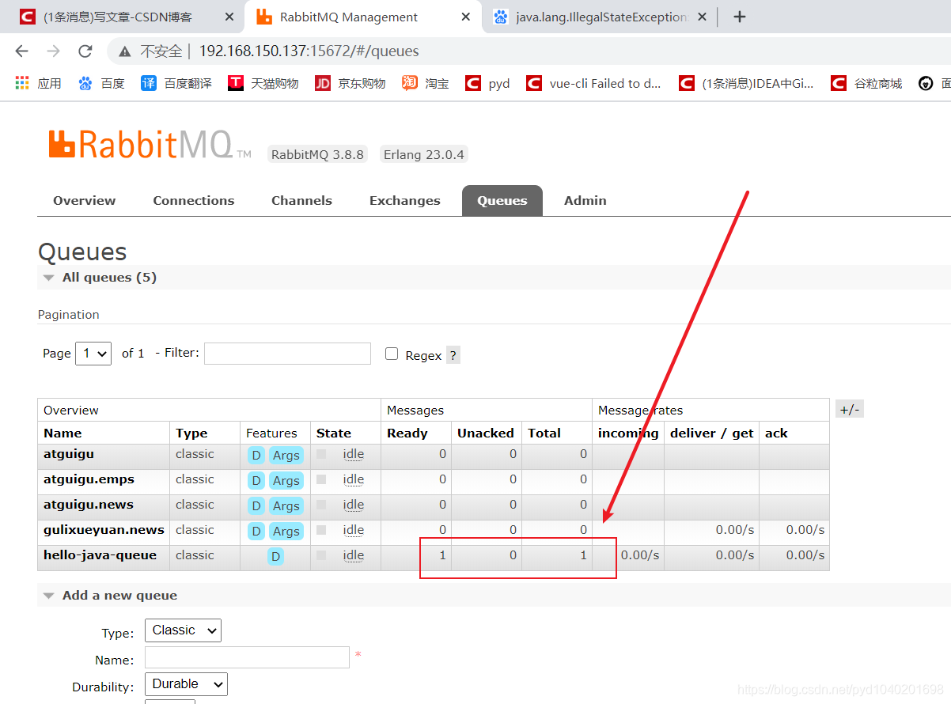Screen dimensions: 951x704
Task: Sort table by Name column header
Action: pos(63,433)
